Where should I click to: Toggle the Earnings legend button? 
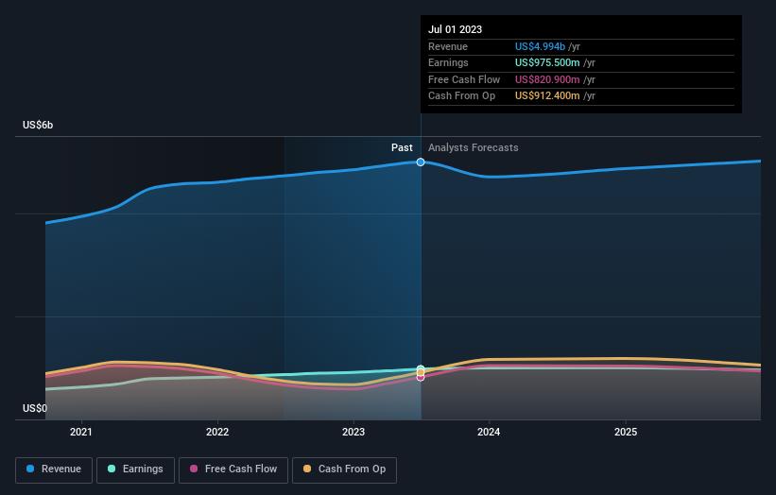coord(135,469)
